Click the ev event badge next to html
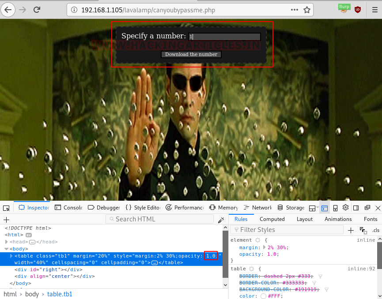The width and height of the screenshot is (382, 299). pyautogui.click(x=29, y=235)
